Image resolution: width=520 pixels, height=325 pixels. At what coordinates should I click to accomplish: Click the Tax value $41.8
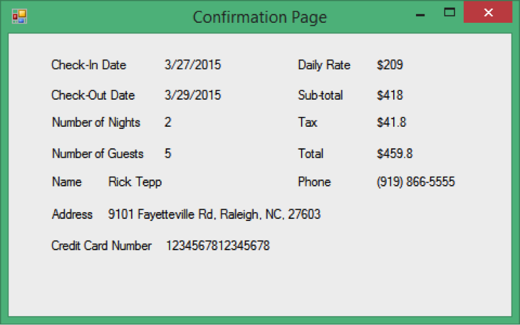click(x=392, y=123)
